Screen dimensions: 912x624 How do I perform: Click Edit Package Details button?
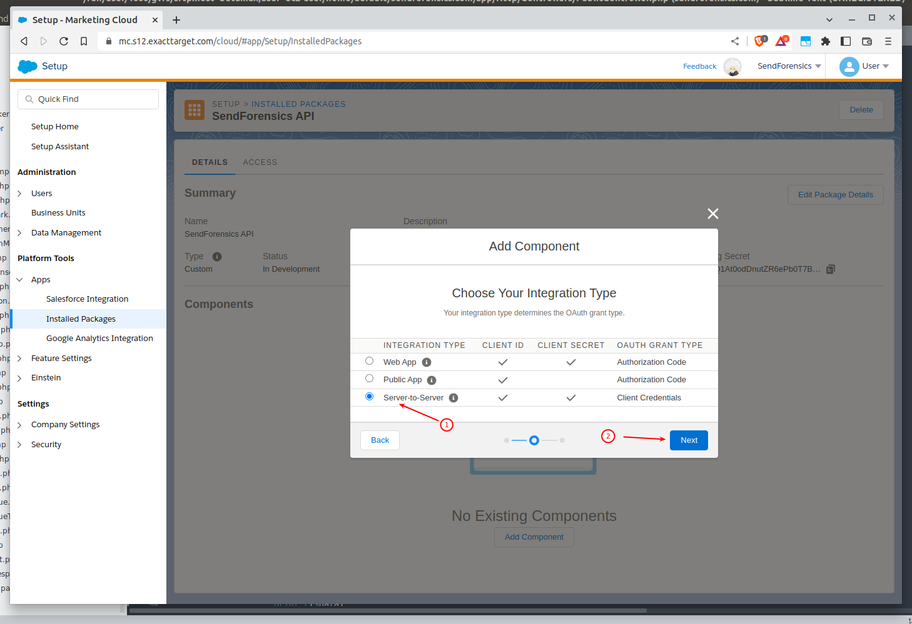(x=836, y=195)
